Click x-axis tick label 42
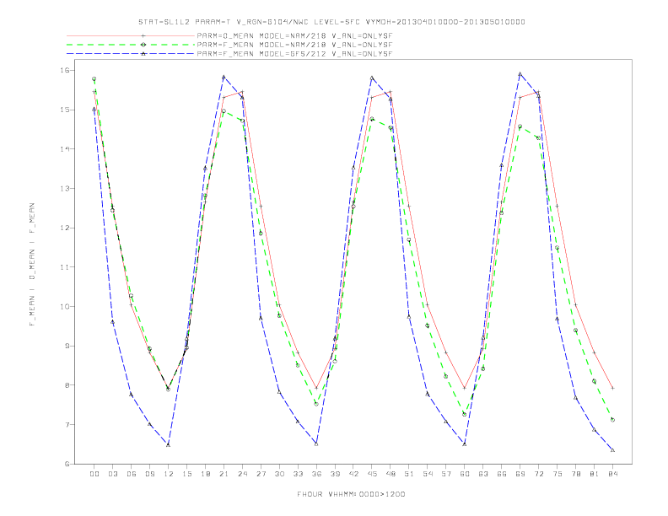668x516 pixels. tap(353, 474)
